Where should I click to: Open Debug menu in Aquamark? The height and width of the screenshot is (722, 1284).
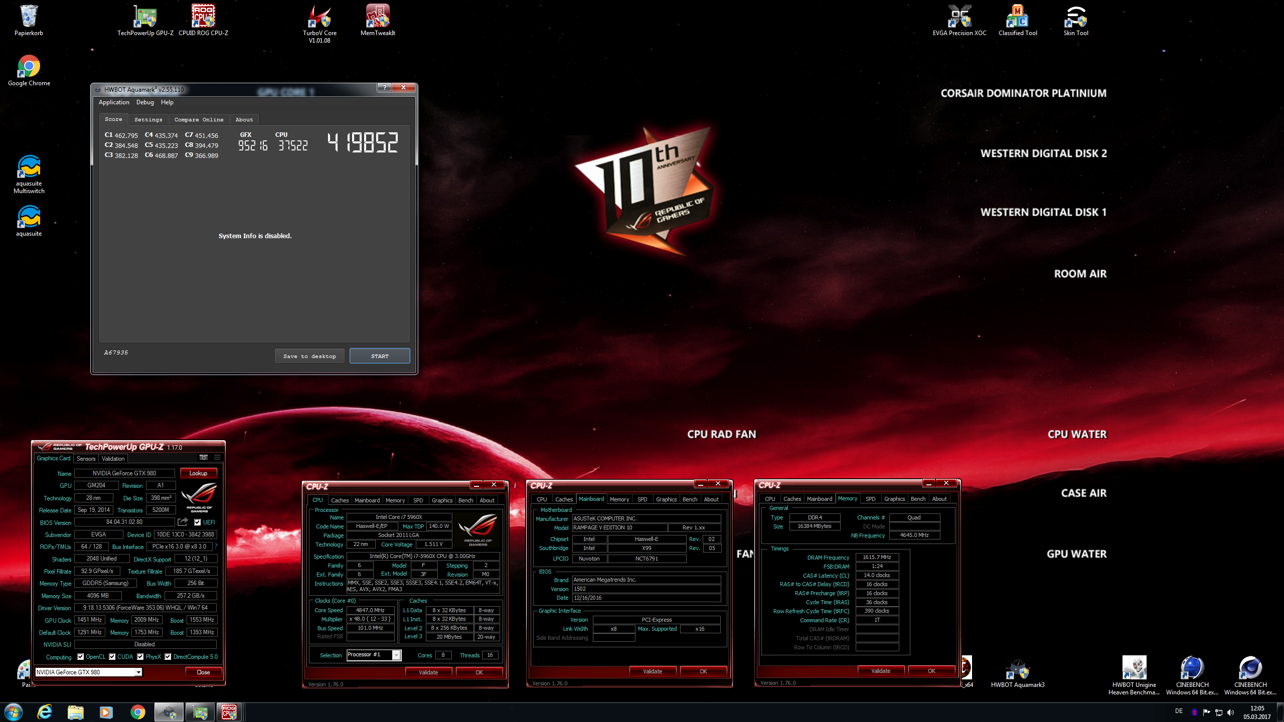[x=145, y=102]
